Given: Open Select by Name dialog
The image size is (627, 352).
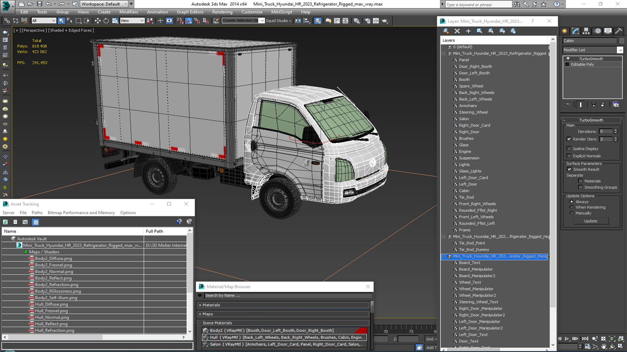Looking at the screenshot, I should click(70, 21).
